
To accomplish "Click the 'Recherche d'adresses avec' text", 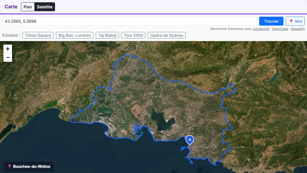I will point(231,29).
